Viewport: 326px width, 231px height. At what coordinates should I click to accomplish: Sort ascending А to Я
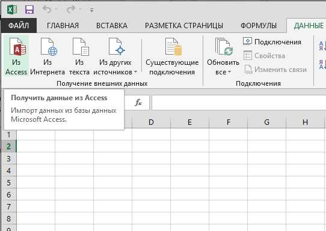pyautogui.click(x=322, y=46)
